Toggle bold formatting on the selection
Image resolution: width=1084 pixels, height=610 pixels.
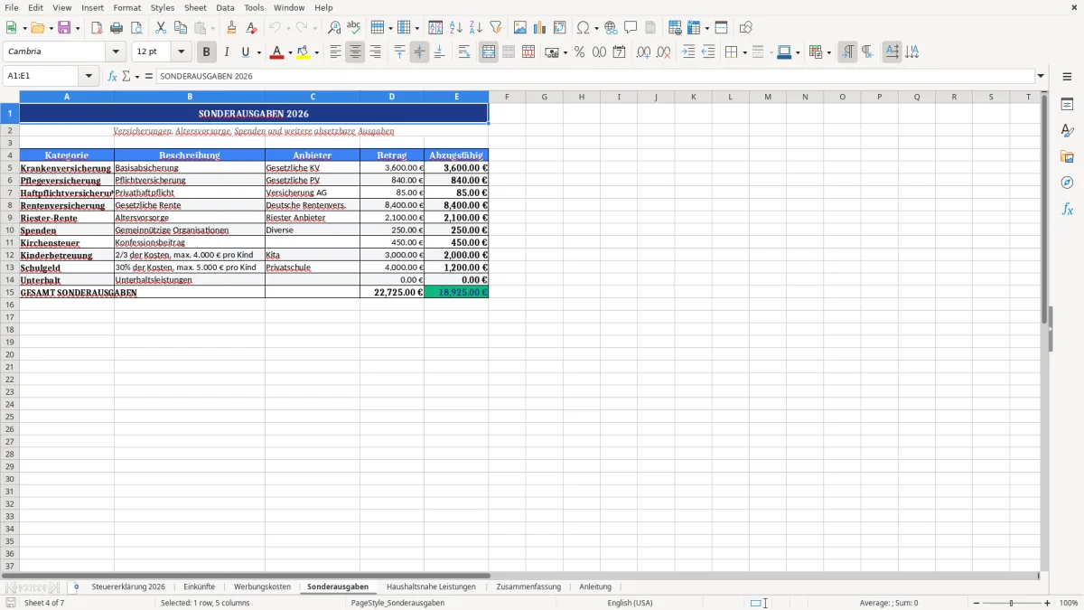pos(206,52)
